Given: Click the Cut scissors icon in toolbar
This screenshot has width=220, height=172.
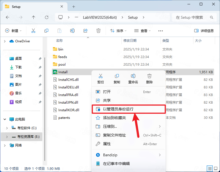Looking at the screenshot, I should [x=33, y=31].
